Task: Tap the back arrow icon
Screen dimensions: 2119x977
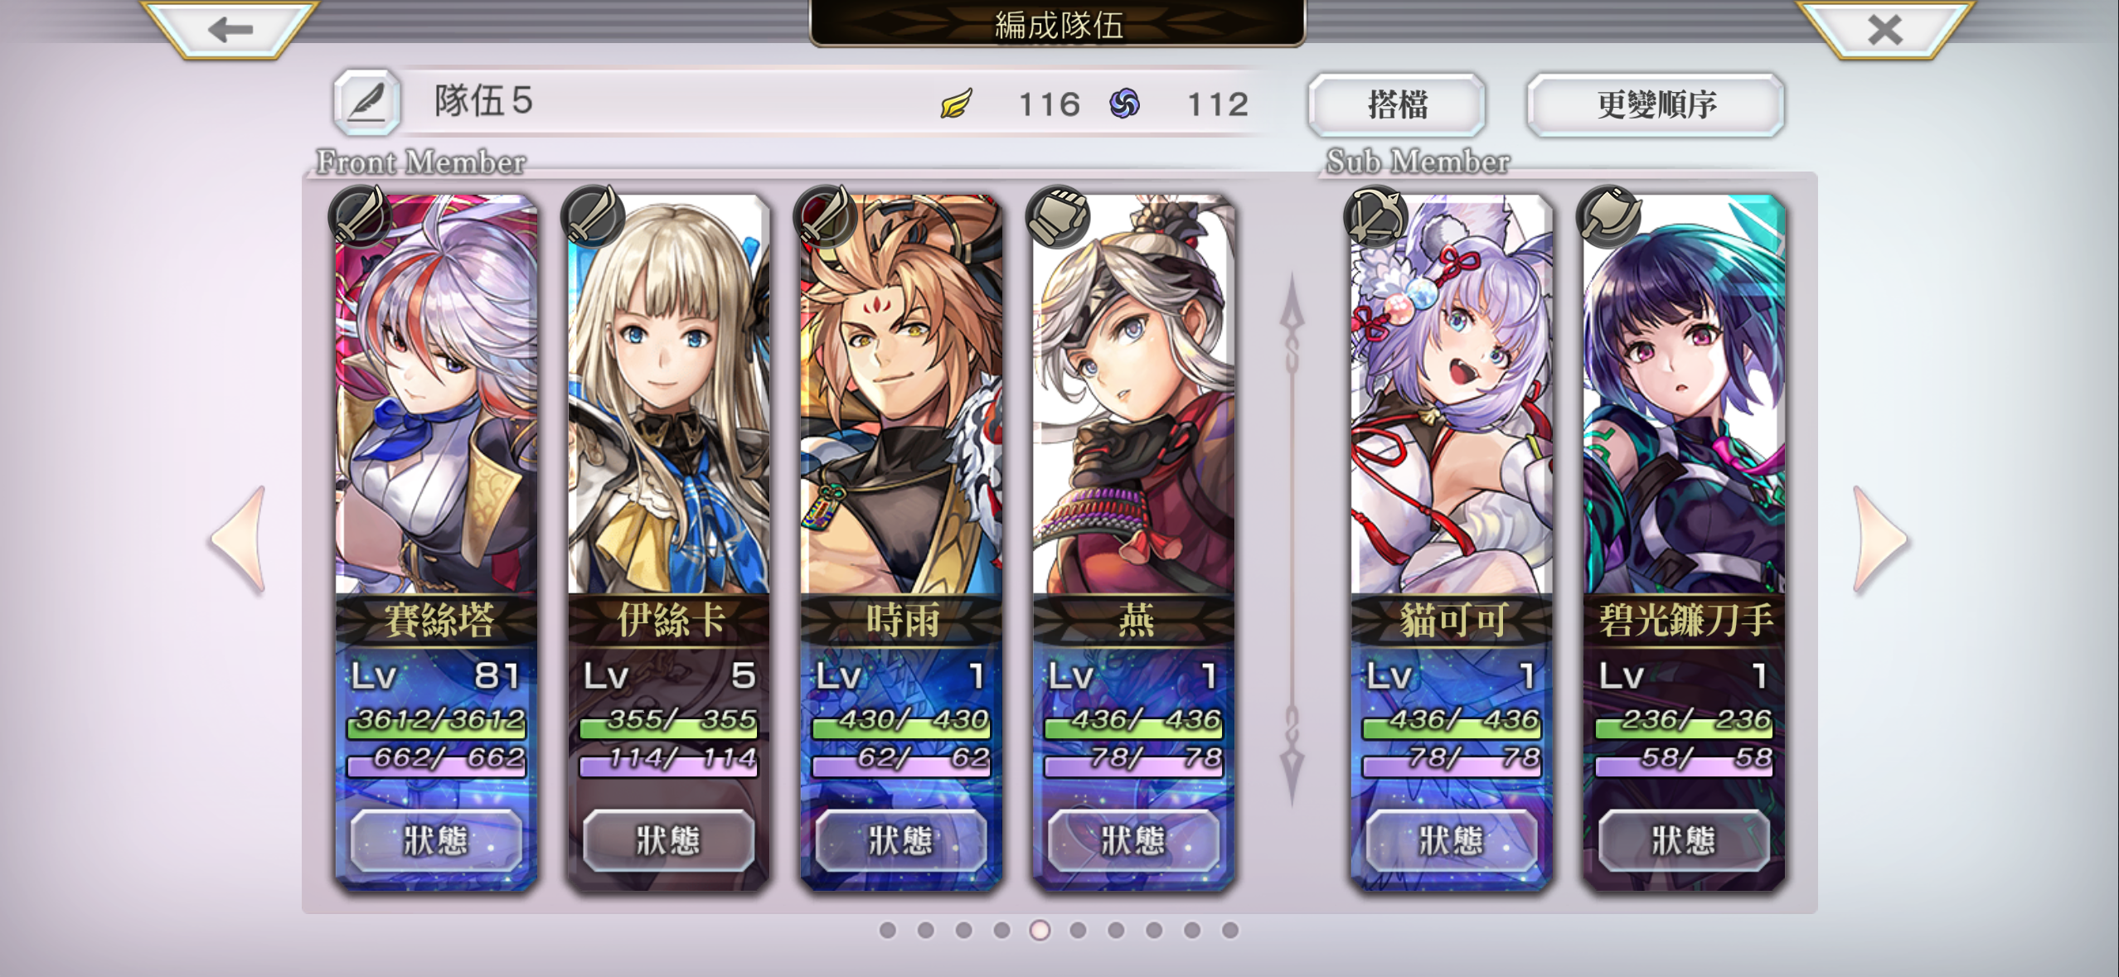Action: point(230,30)
